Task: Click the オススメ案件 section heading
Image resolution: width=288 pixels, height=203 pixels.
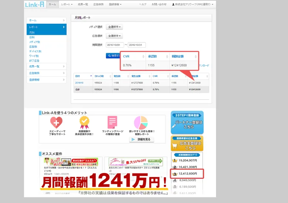Action: tap(52, 154)
